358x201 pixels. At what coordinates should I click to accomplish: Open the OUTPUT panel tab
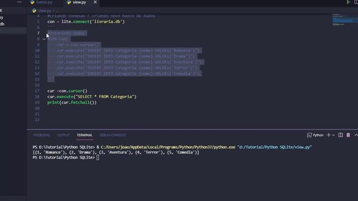63,135
